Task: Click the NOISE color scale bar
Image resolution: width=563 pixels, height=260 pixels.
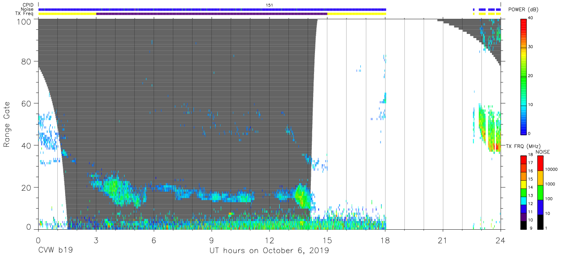Action: coord(540,192)
